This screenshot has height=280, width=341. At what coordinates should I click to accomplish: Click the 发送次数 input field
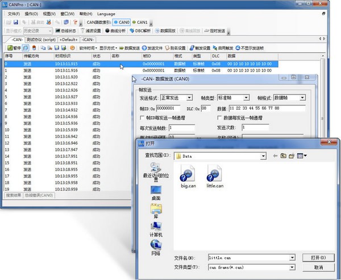click(x=255, y=127)
